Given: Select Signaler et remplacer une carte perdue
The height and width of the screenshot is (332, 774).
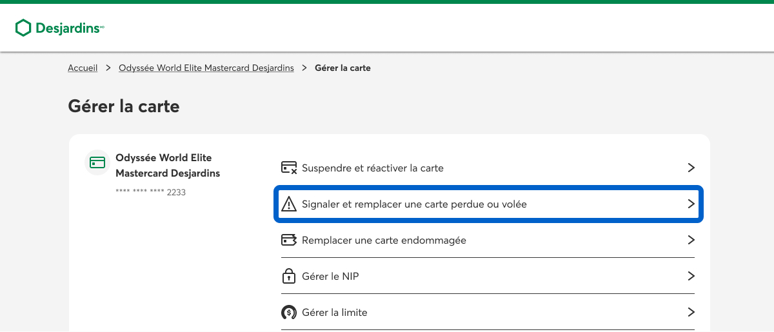Looking at the screenshot, I should (x=414, y=204).
